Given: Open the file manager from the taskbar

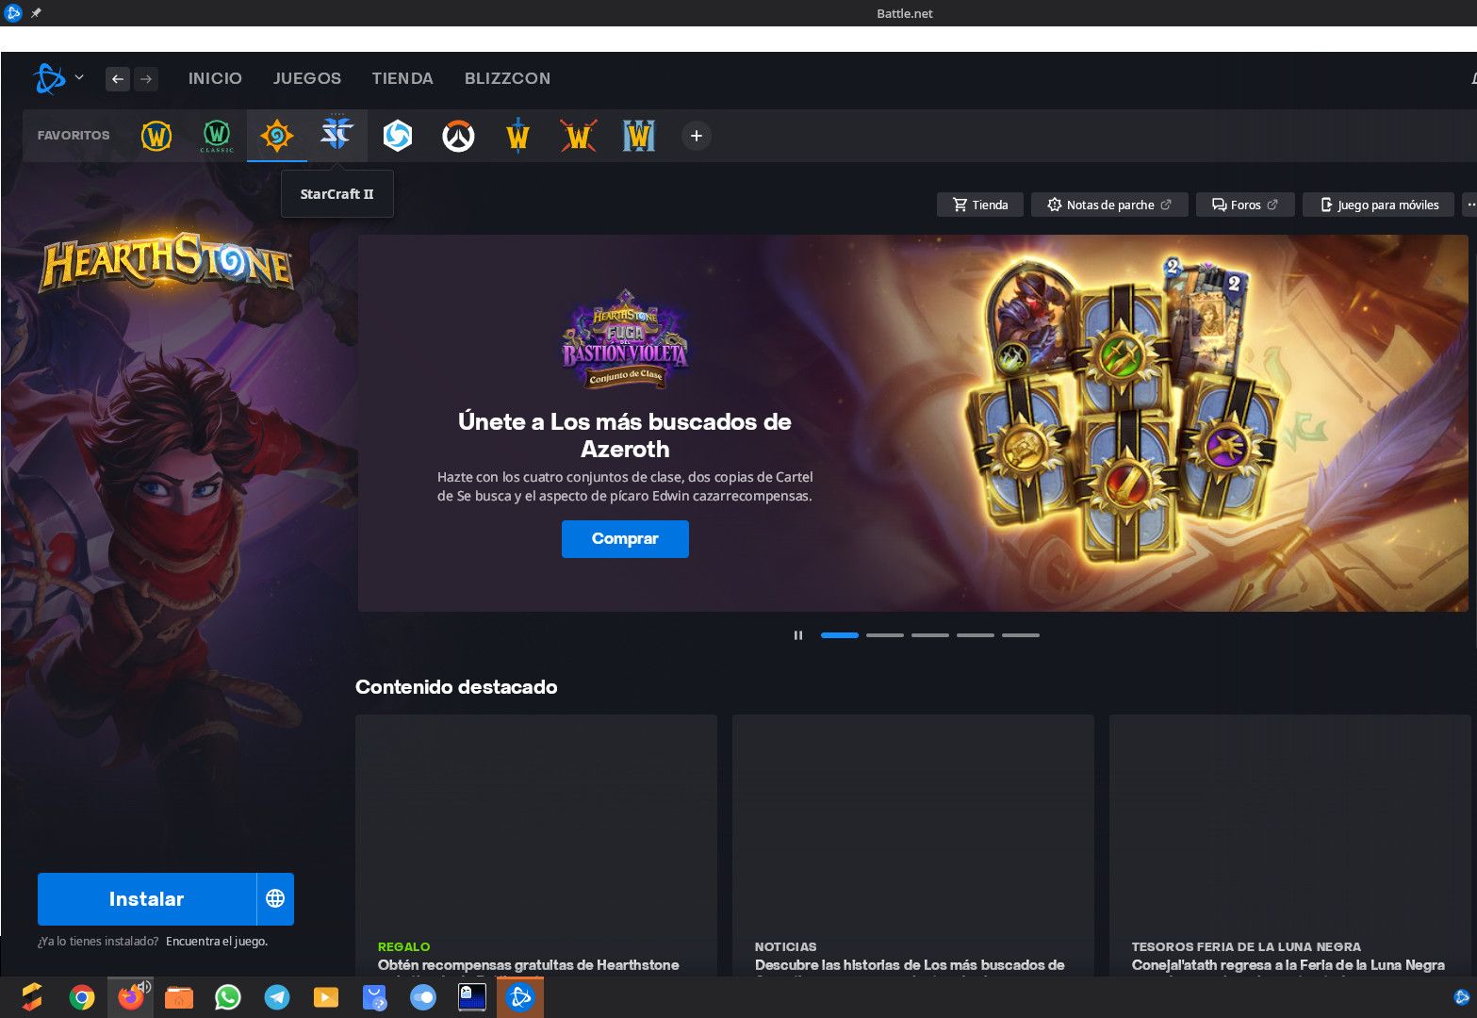Looking at the screenshot, I should click(179, 997).
